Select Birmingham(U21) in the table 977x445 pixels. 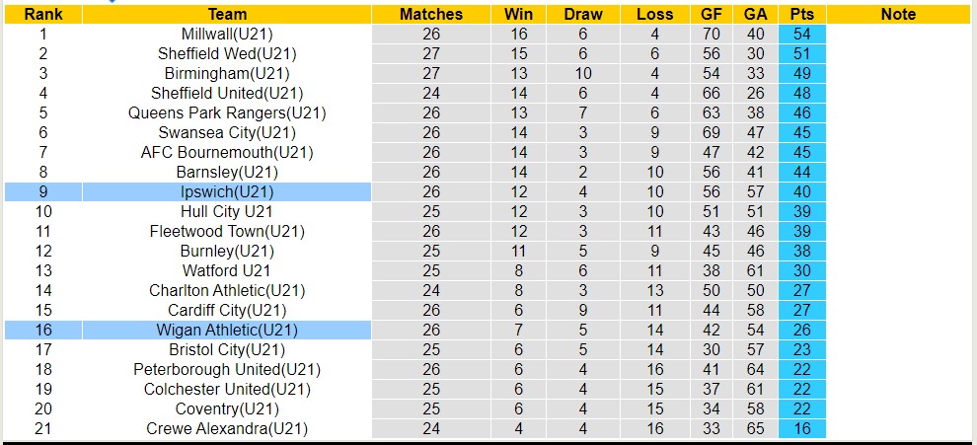pos(227,73)
